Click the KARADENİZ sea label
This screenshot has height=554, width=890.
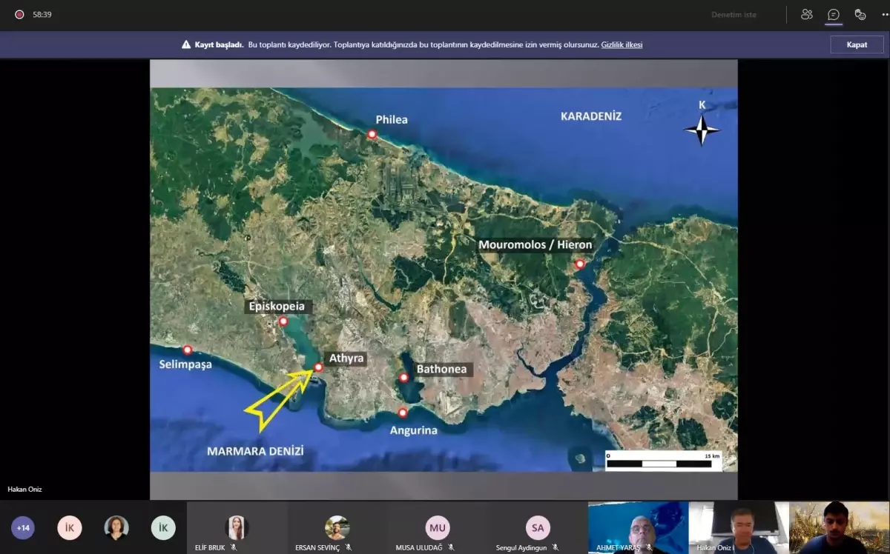591,116
